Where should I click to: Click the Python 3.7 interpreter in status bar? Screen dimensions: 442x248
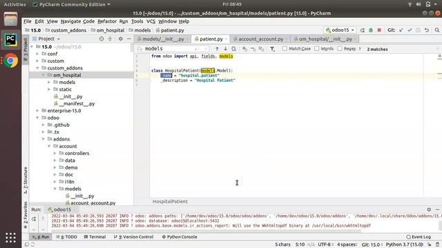tap(404, 245)
